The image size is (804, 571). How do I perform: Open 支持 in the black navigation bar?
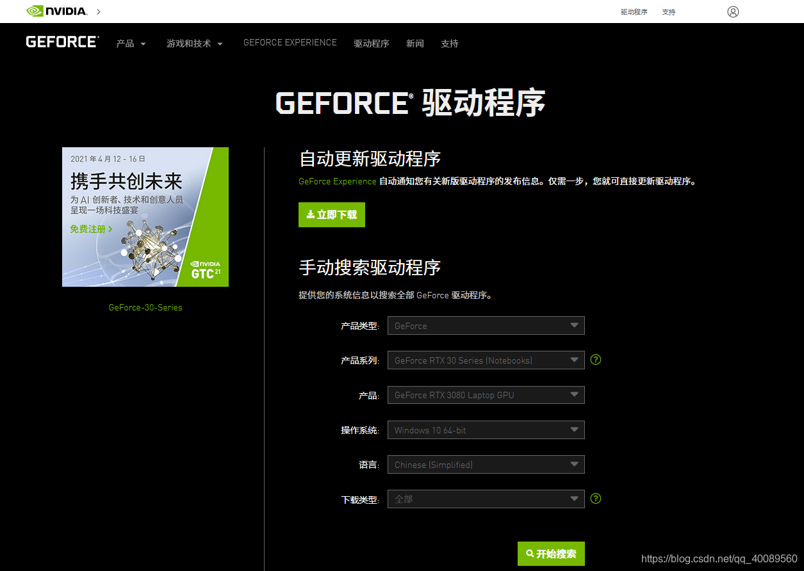coord(450,44)
